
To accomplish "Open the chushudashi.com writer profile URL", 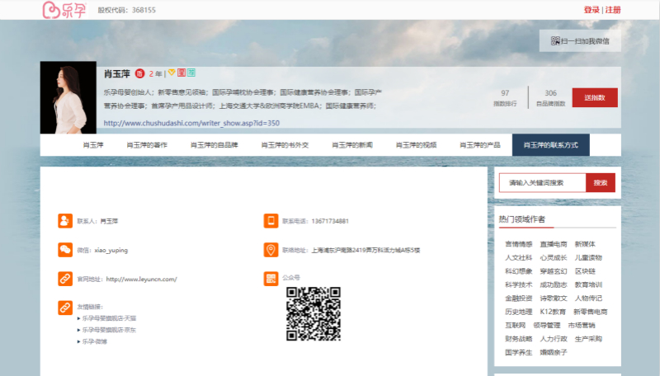I will click(191, 123).
